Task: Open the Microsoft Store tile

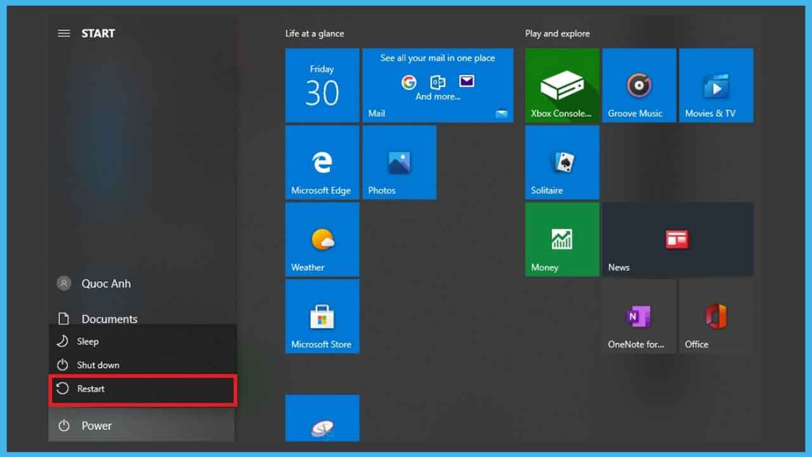Action: coord(322,316)
